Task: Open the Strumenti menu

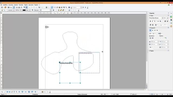Action: coord(31,5)
